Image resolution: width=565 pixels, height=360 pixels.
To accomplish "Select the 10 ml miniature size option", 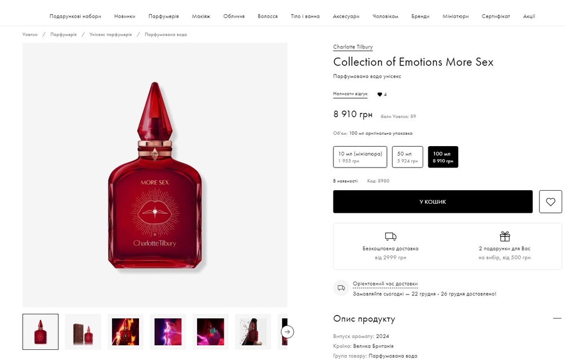I will click(x=360, y=157).
